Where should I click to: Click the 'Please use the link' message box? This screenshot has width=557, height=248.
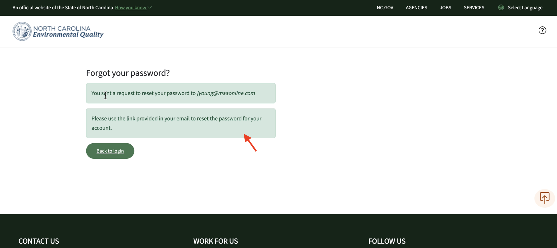click(180, 123)
